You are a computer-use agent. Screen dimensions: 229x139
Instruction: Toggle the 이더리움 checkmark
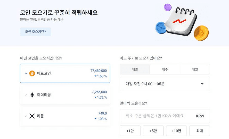pyautogui.click(x=26, y=95)
